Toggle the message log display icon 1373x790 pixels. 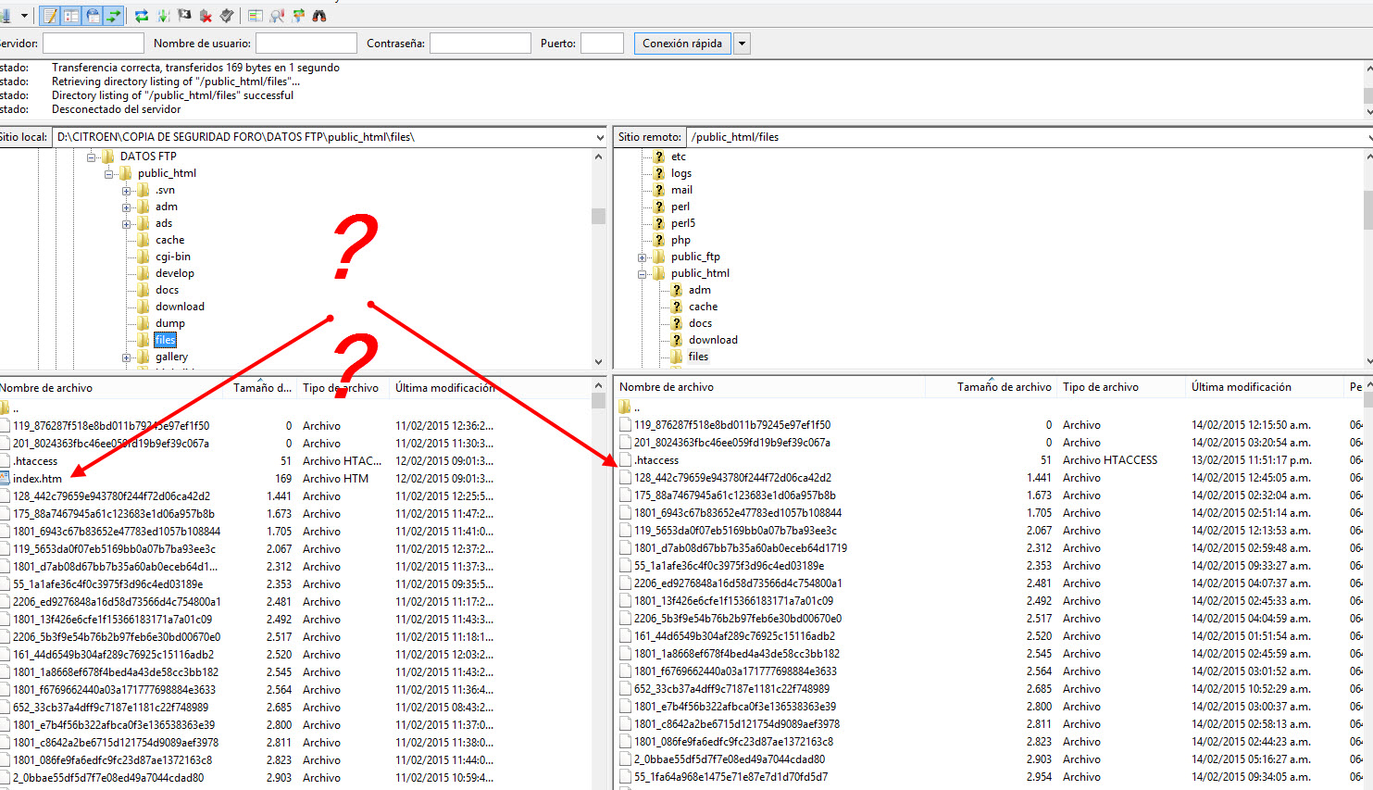51,16
